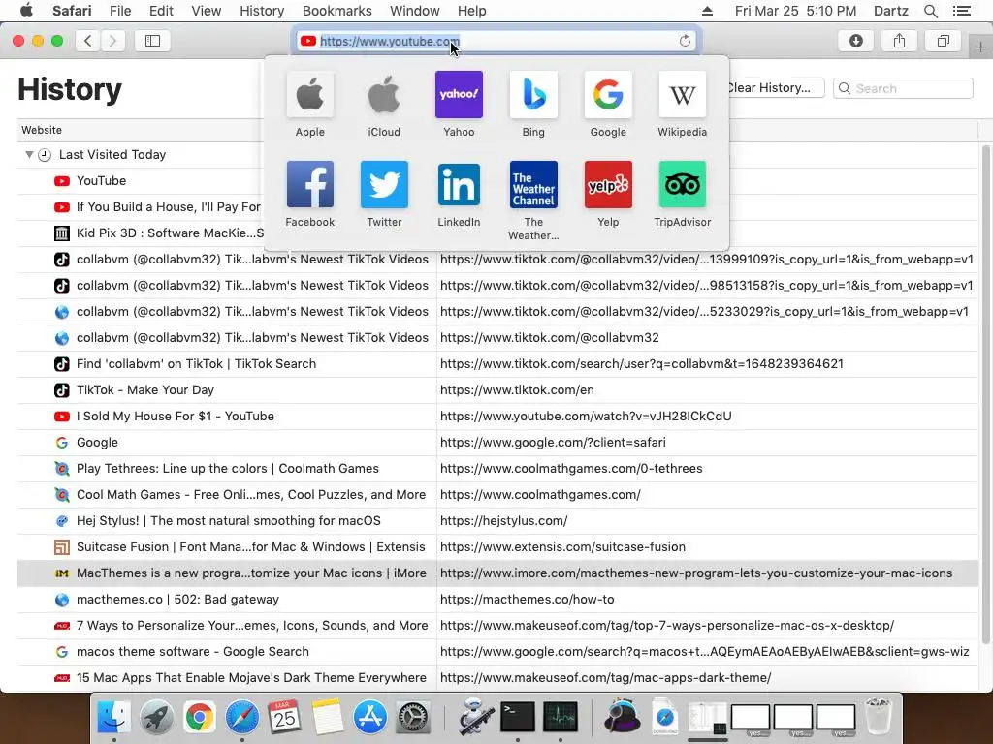Open The Weather Channel favorite tile

click(x=533, y=185)
